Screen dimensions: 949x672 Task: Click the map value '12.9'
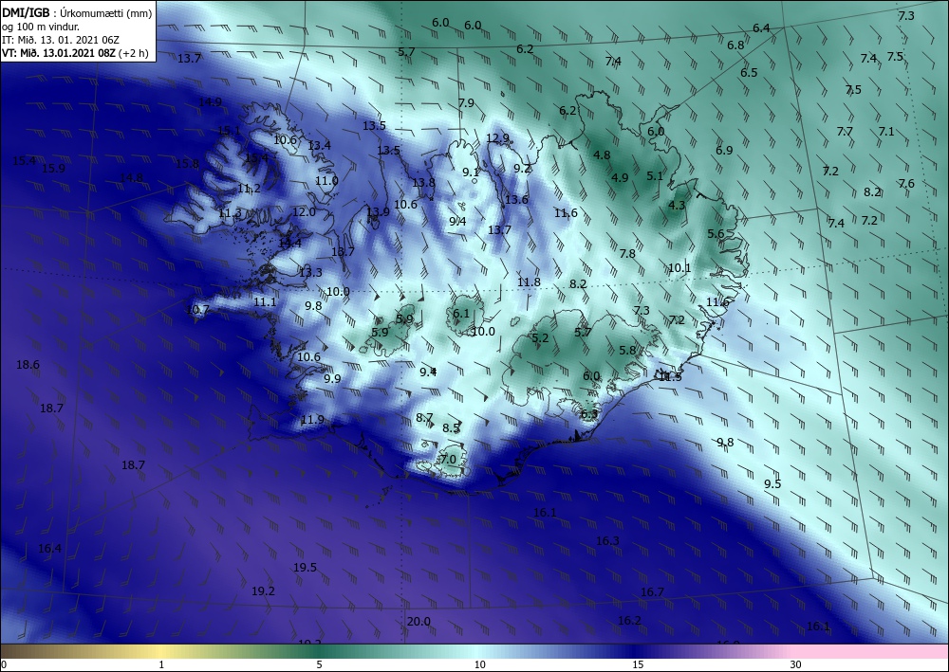click(x=497, y=137)
